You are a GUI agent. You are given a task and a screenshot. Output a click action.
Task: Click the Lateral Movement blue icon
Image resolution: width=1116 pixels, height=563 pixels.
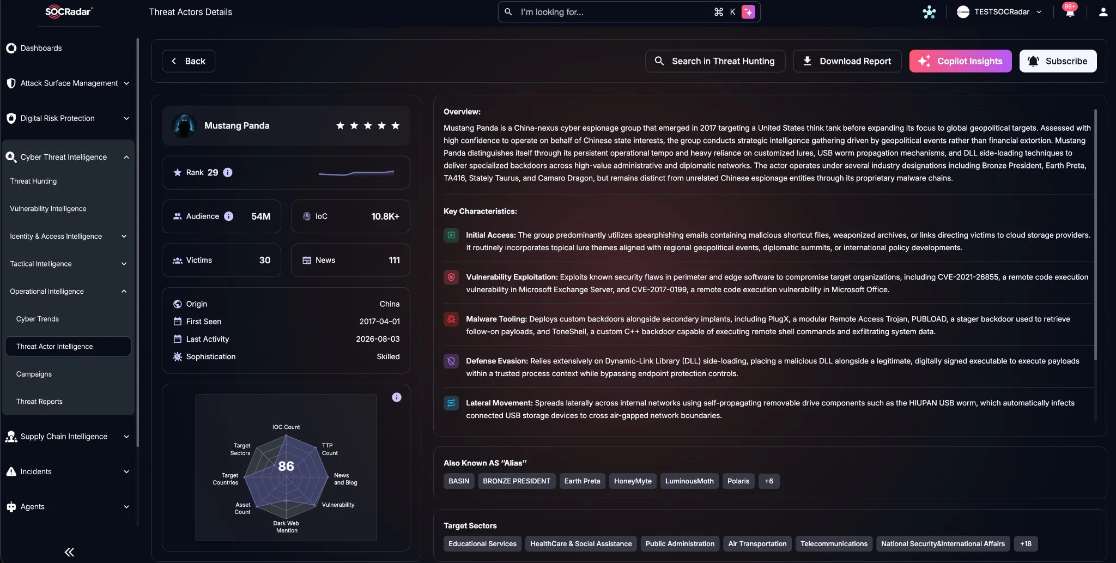tap(451, 403)
